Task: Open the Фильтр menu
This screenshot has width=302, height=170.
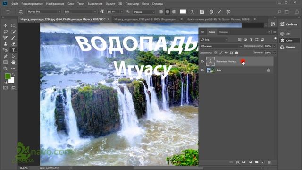Action: (x=110, y=4)
